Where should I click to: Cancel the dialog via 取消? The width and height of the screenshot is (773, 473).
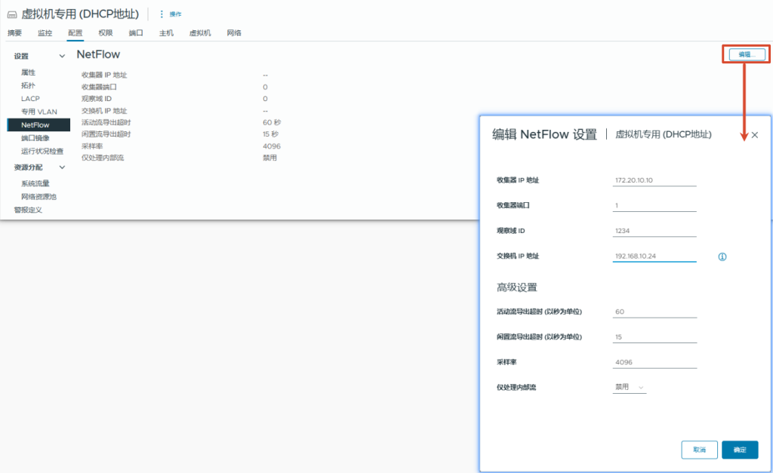point(699,449)
